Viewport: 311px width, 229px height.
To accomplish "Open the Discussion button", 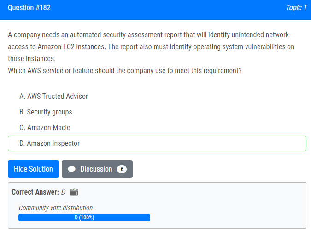I will pyautogui.click(x=97, y=169).
